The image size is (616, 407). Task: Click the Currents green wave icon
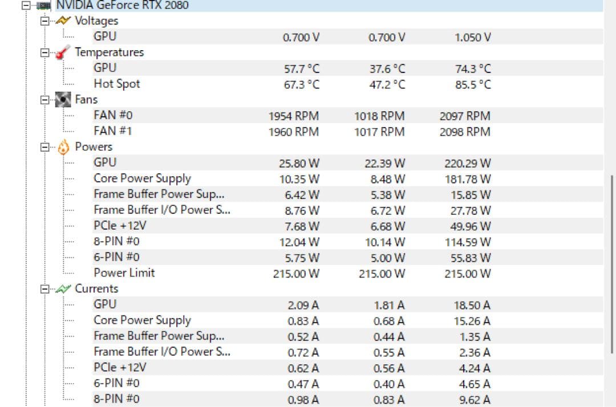pos(63,289)
